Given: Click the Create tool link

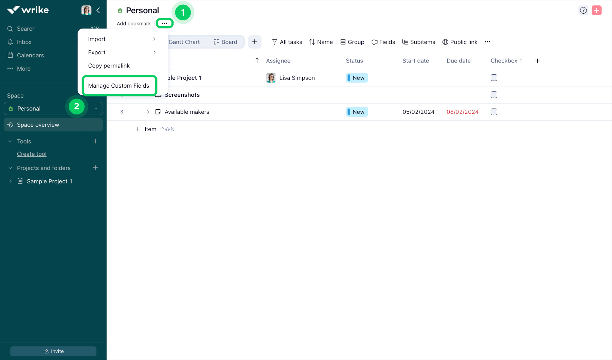Looking at the screenshot, I should (x=32, y=154).
